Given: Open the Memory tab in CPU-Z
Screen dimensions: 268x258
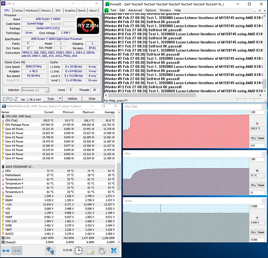Looking at the screenshot, I should pyautogui.click(x=46, y=11).
